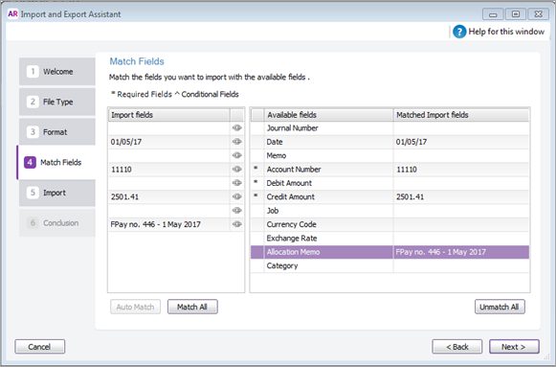
Task: Click the Available fields column header
Action: [328, 115]
